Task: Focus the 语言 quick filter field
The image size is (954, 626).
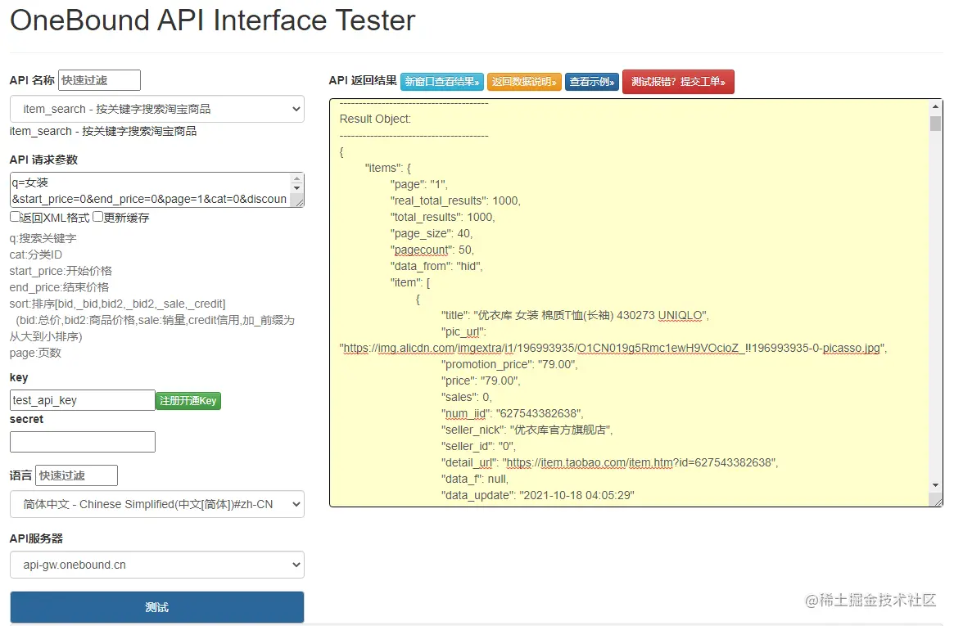Action: point(76,475)
